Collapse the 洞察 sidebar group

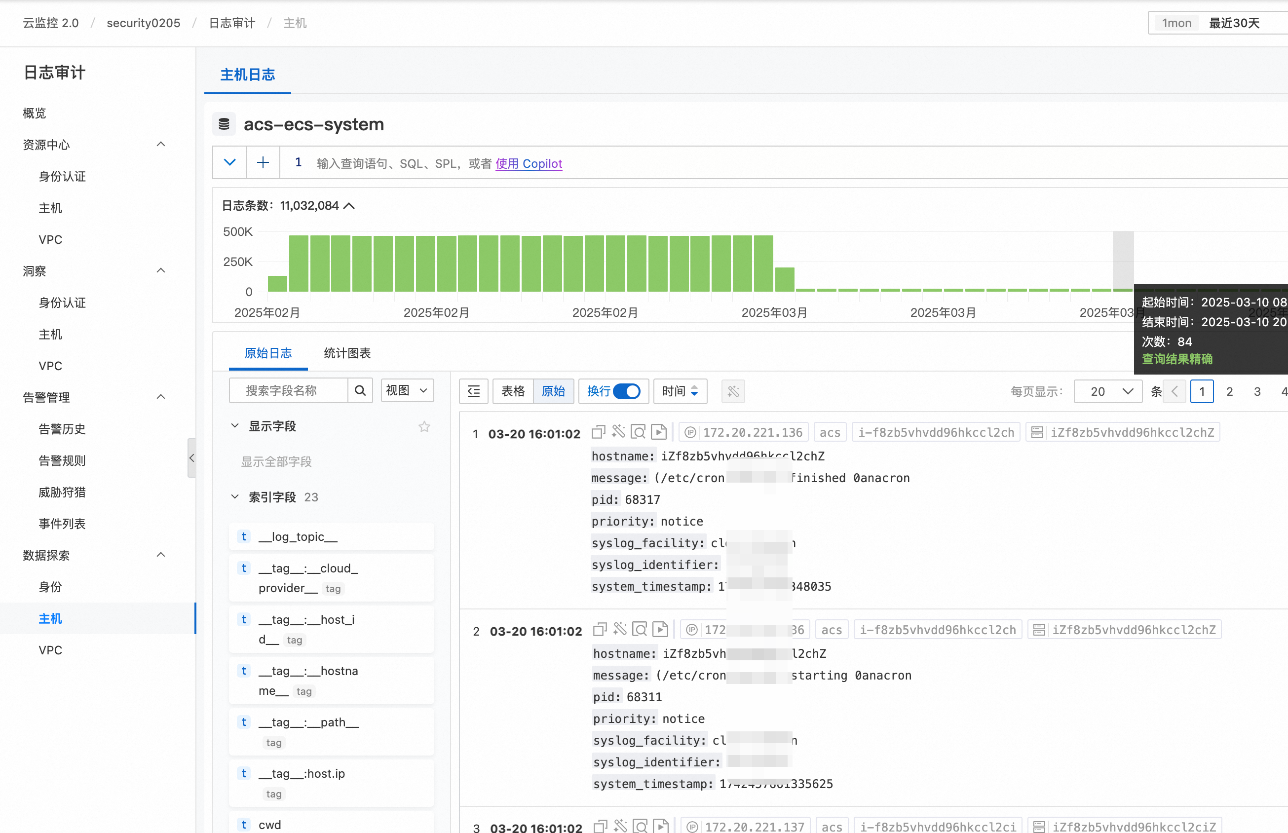(x=161, y=271)
